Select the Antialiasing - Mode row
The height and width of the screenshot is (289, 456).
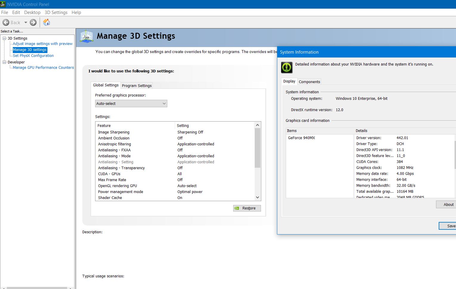[x=175, y=156]
